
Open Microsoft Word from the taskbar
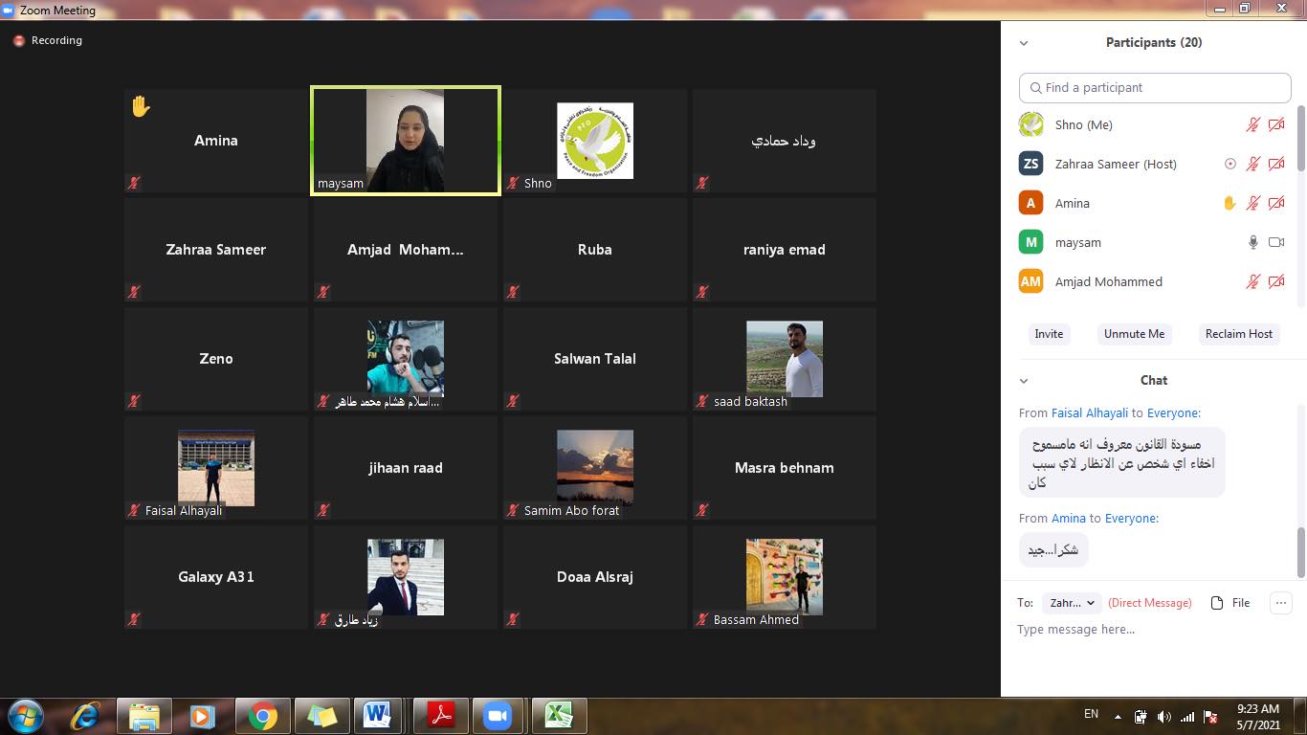377,716
